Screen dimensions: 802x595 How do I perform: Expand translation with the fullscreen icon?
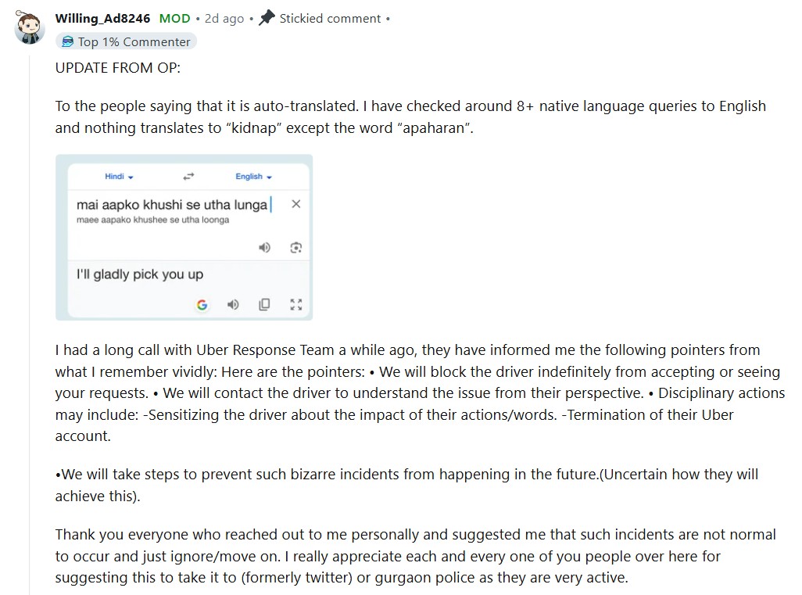click(x=296, y=305)
